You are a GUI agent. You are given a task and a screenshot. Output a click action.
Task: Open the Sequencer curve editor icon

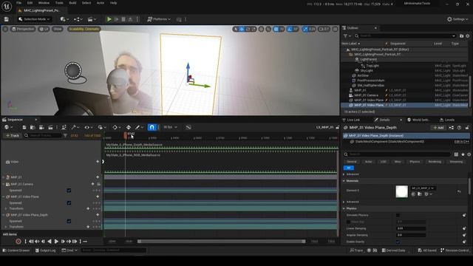188,127
